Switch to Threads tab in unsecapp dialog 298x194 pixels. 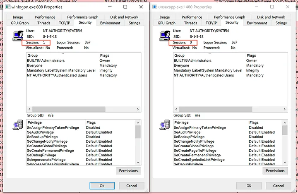click(x=190, y=23)
